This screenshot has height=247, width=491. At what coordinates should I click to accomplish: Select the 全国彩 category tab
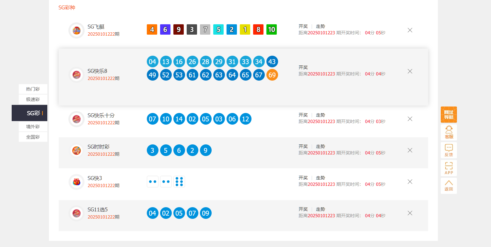tap(33, 137)
